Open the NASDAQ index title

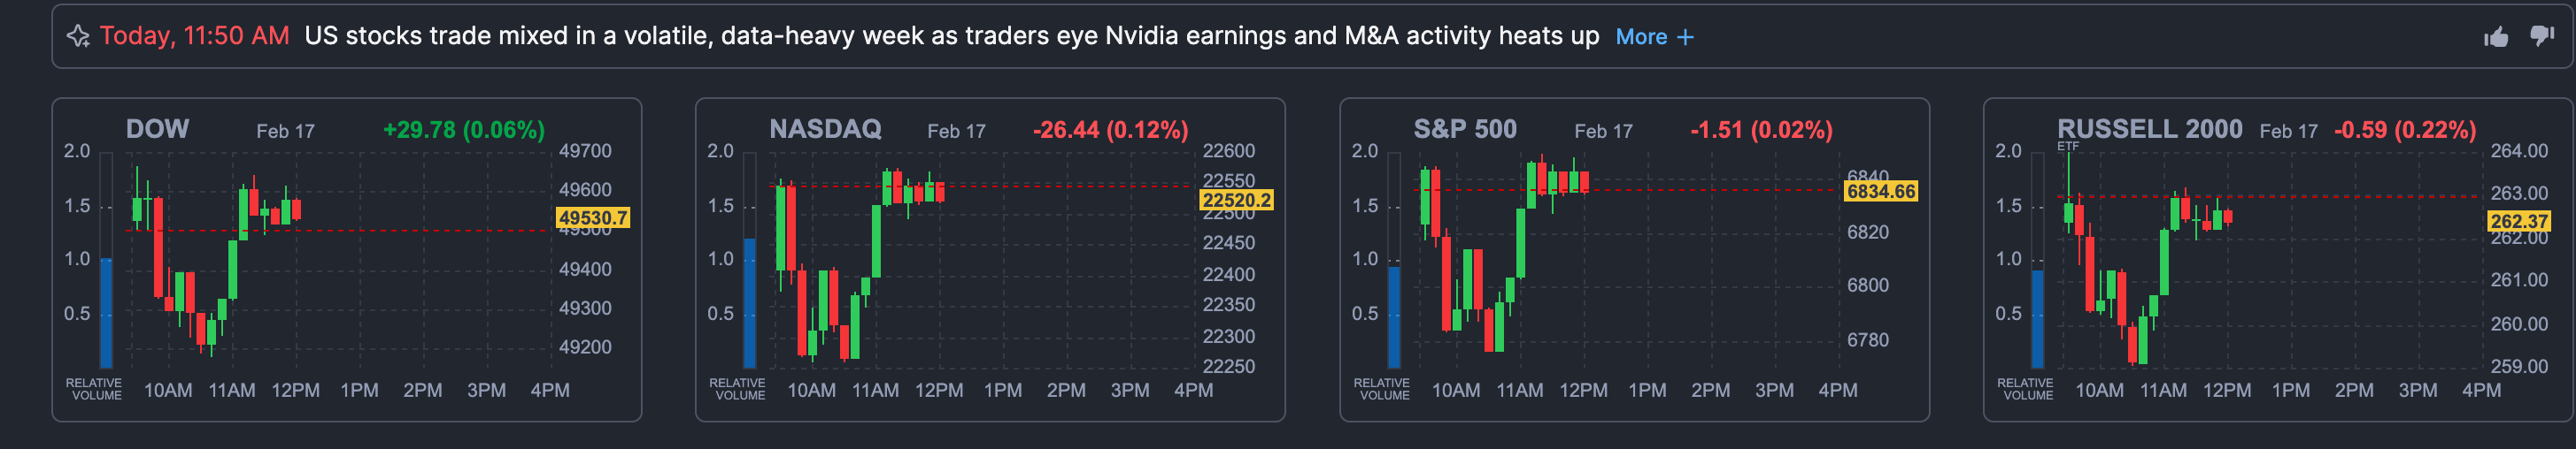(825, 129)
